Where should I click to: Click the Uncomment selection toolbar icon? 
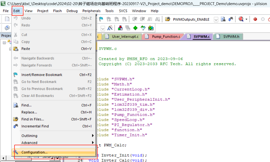(158, 19)
